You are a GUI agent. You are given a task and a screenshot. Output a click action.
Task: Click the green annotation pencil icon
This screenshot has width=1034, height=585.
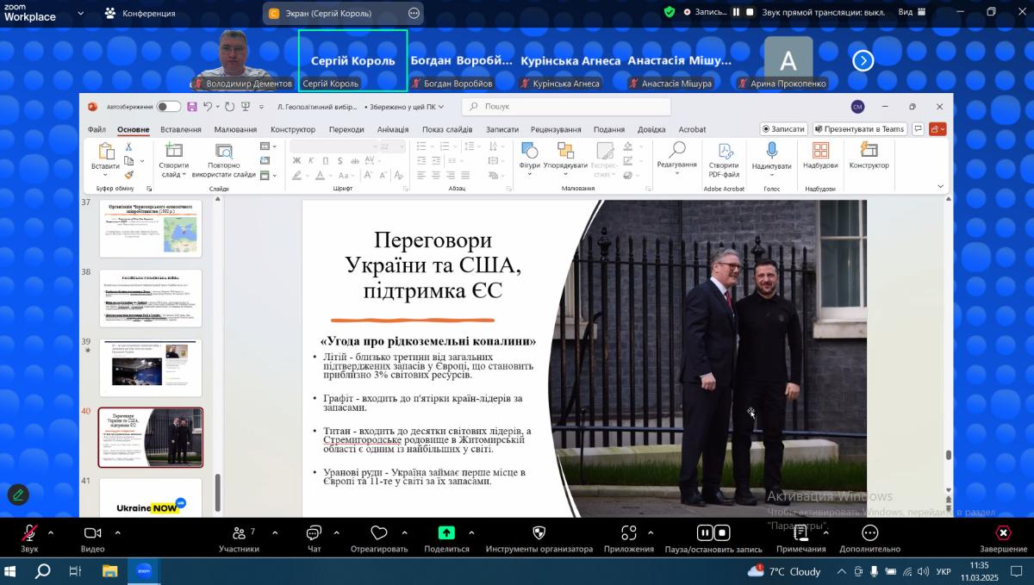point(18,495)
